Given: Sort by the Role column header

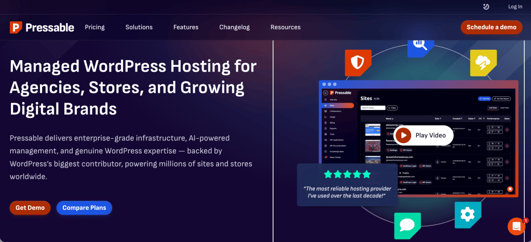Looking at the screenshot, I should pyautogui.click(x=438, y=119).
